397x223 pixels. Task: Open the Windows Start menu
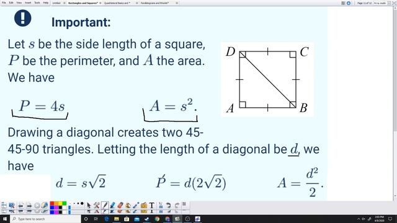coord(5,219)
